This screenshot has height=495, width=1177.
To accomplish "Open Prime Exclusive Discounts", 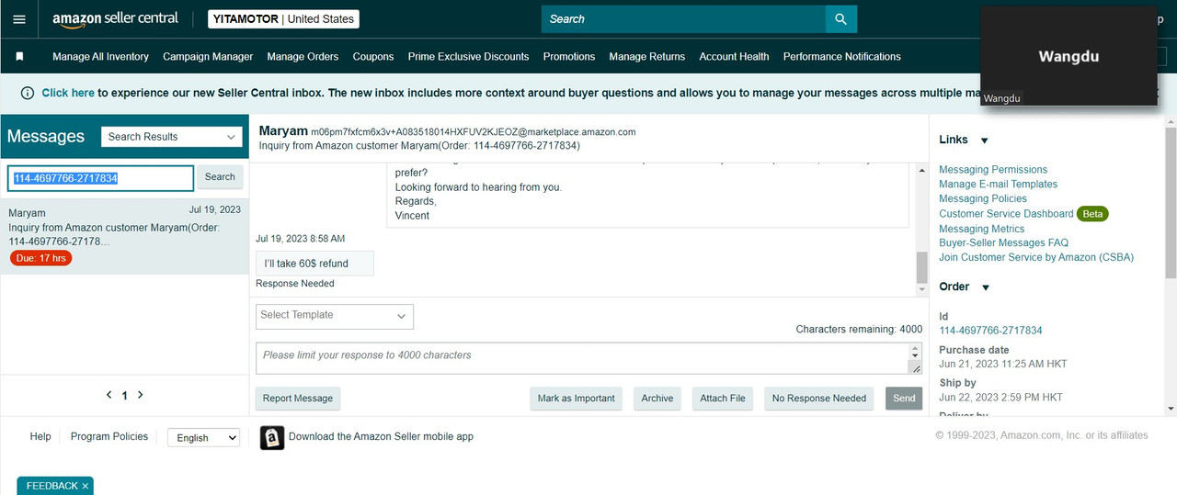I will click(469, 56).
